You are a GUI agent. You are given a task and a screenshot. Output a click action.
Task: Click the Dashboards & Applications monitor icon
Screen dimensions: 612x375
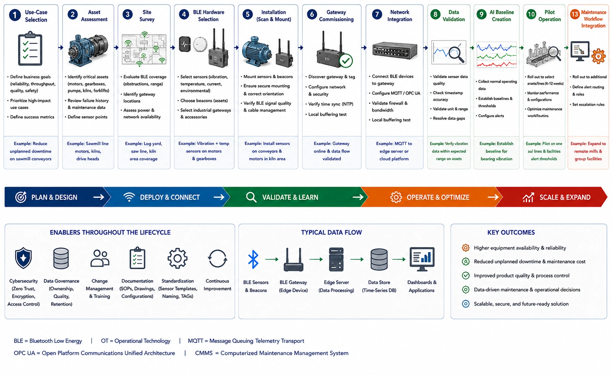422,259
